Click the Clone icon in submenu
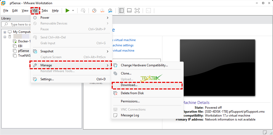 pyautogui.click(x=115, y=73)
